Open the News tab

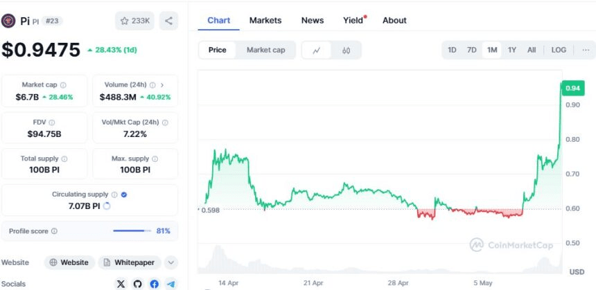click(313, 20)
